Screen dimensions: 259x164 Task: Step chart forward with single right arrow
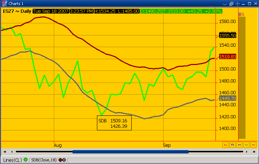[247, 152]
